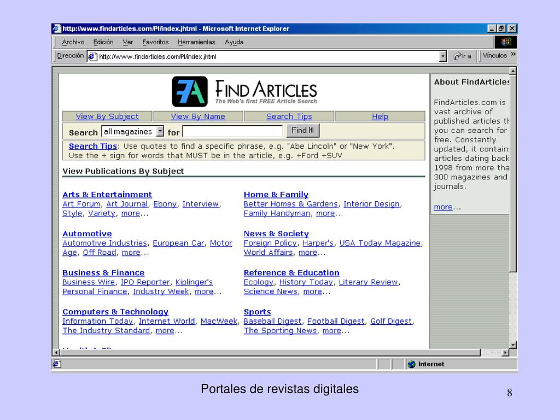Click the vertical scrollbar thumb
Viewport: 560px width, 420px height.
pyautogui.click(x=513, y=173)
